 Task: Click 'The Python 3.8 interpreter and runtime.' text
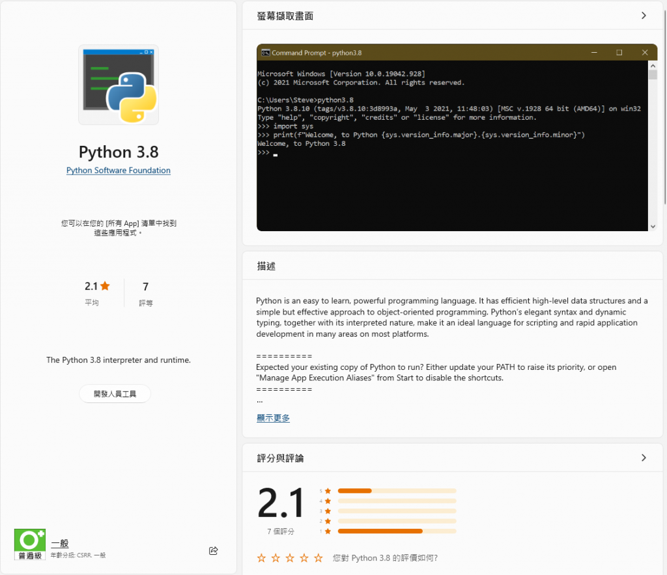point(119,360)
